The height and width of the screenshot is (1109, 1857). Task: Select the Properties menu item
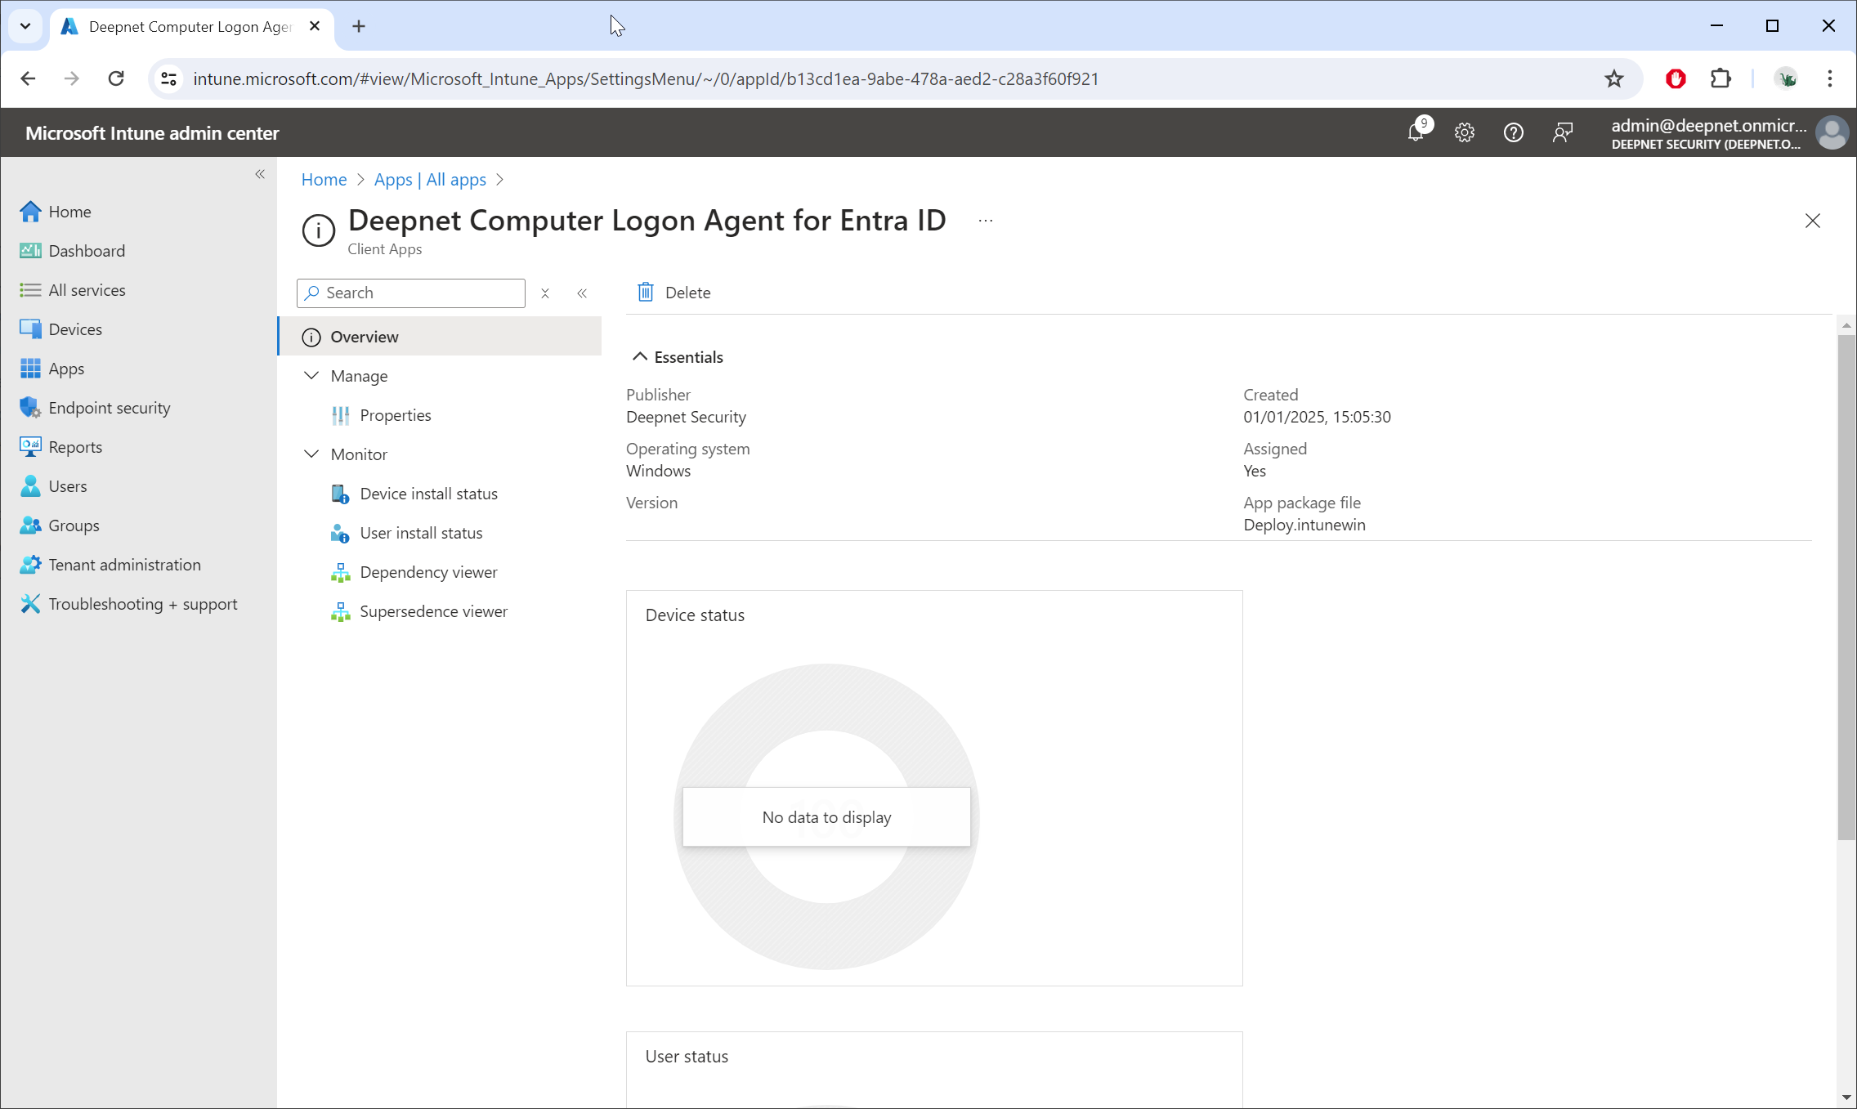396,415
